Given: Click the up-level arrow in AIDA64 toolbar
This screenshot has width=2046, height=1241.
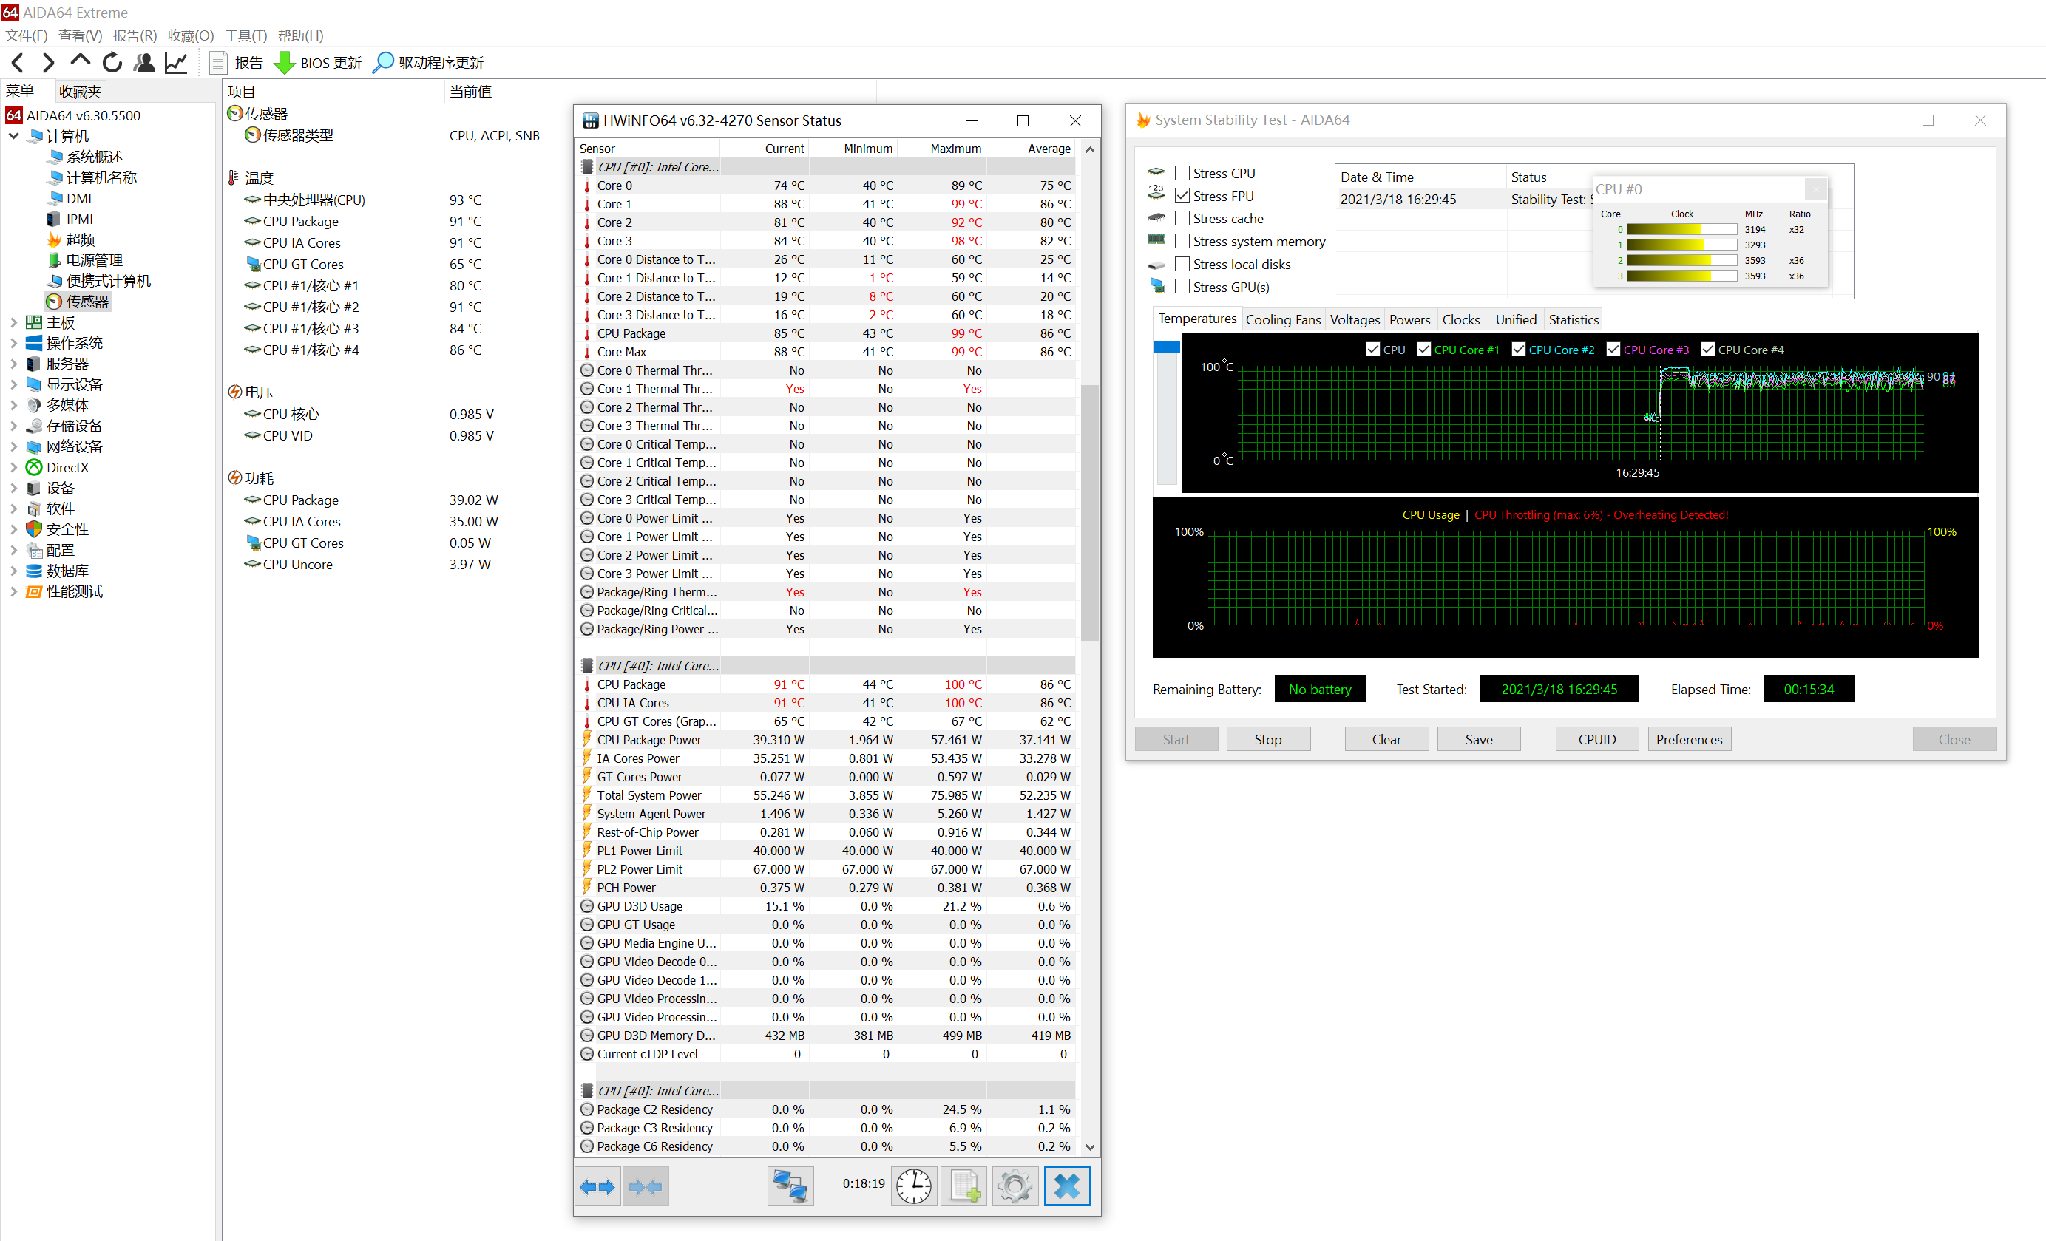Looking at the screenshot, I should point(80,61).
